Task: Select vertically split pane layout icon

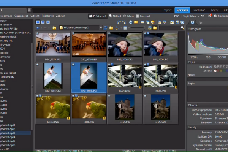Action: 48,22
